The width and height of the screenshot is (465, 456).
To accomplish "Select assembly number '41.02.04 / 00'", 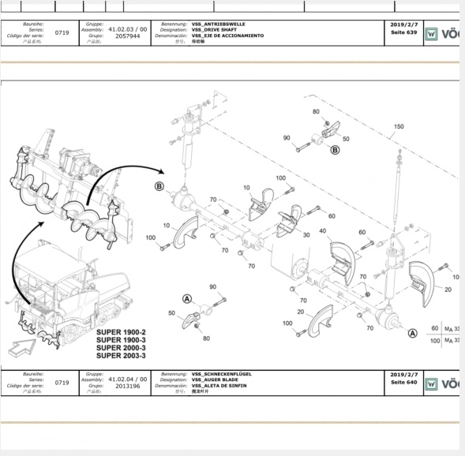I will point(128,379).
